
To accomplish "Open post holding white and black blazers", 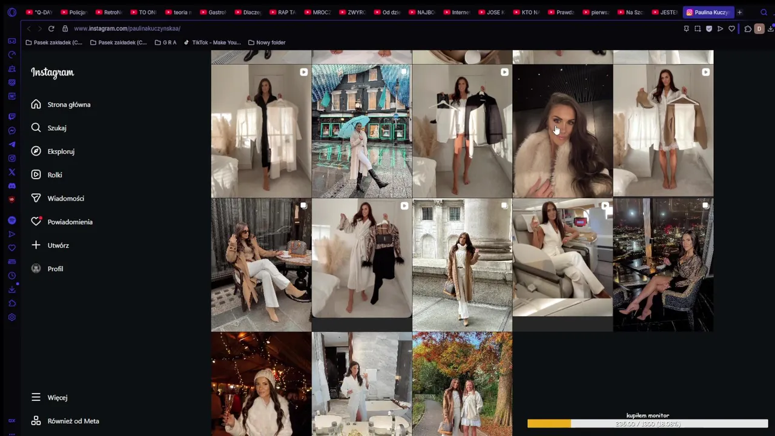I will point(462,131).
